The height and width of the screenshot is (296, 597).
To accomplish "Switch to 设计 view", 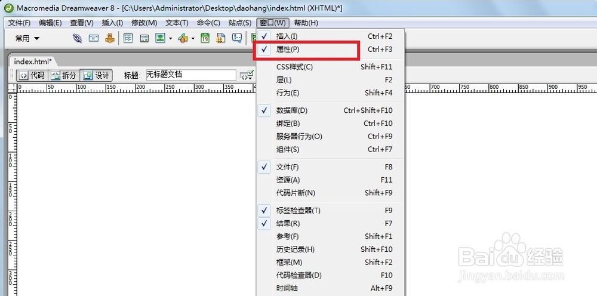I will pyautogui.click(x=96, y=75).
